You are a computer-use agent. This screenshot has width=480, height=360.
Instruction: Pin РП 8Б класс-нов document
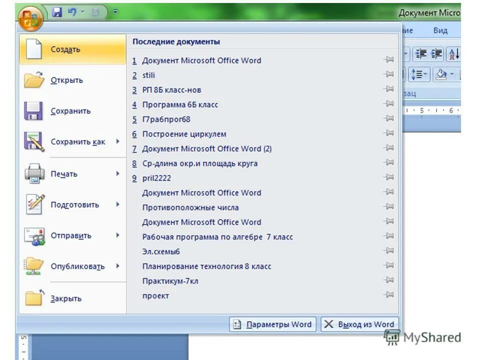coord(388,89)
